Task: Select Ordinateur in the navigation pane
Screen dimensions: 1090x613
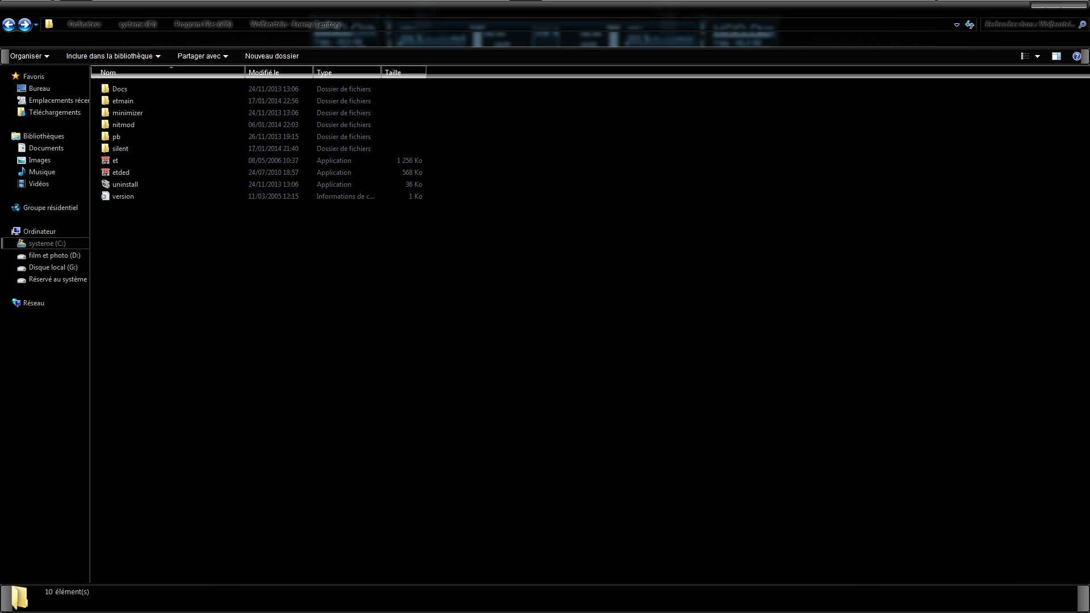Action: (x=39, y=232)
